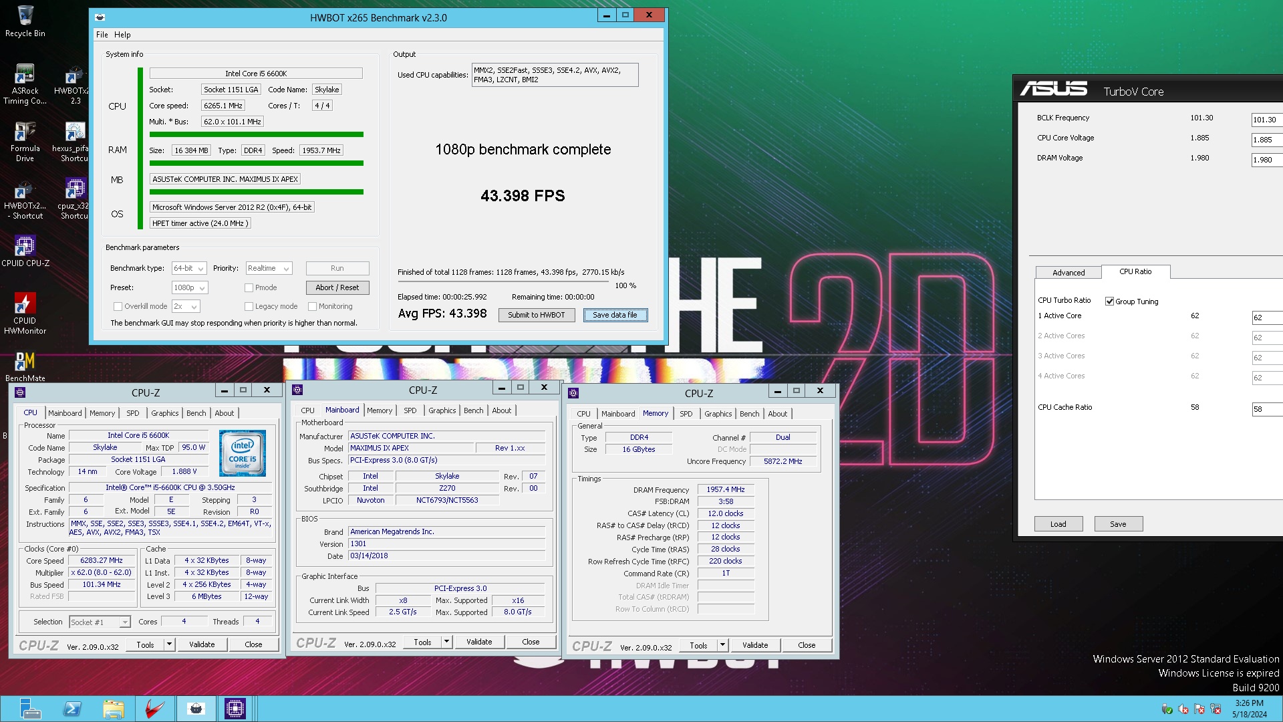The image size is (1283, 722).
Task: Switch to Mainboard tab in left CPU-Z
Action: [65, 413]
